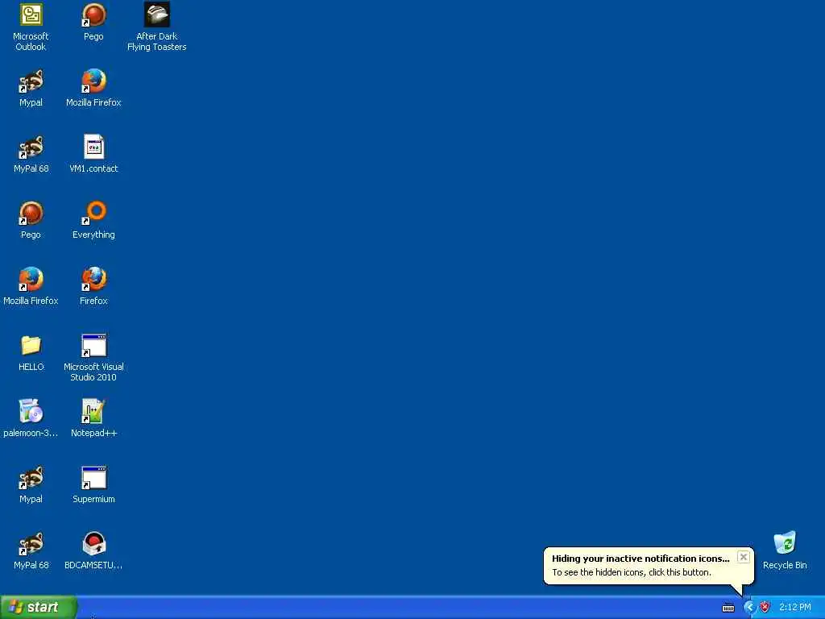Show hidden notification icons with the tray chevron
Viewport: 825px width, 619px height.
[749, 608]
